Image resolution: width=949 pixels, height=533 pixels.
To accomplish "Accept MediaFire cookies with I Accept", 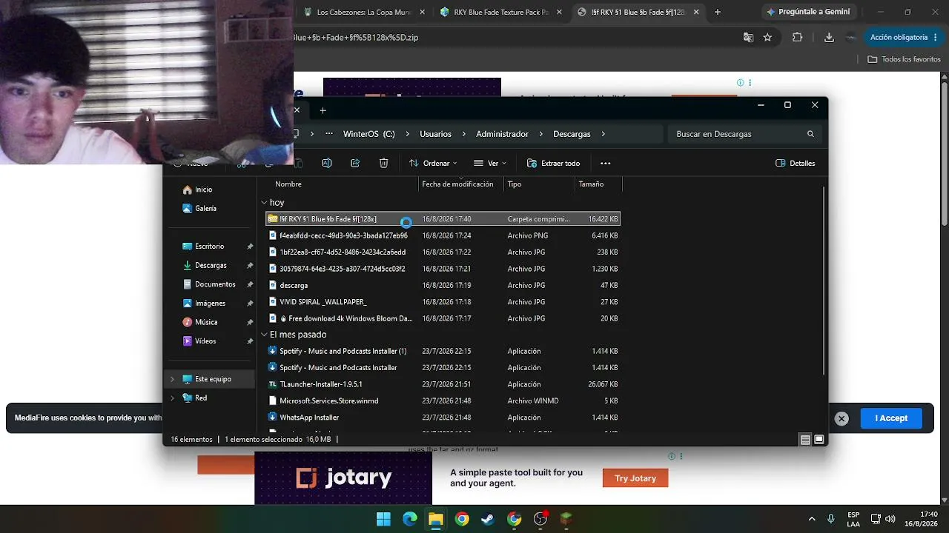I will coord(891,418).
